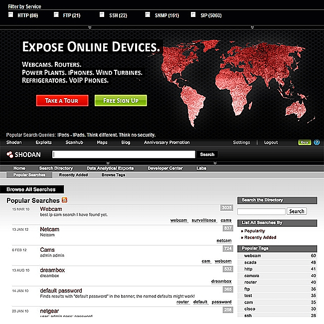Focus the Search the Directory input field
The image size is (324, 324).
tap(261, 211)
